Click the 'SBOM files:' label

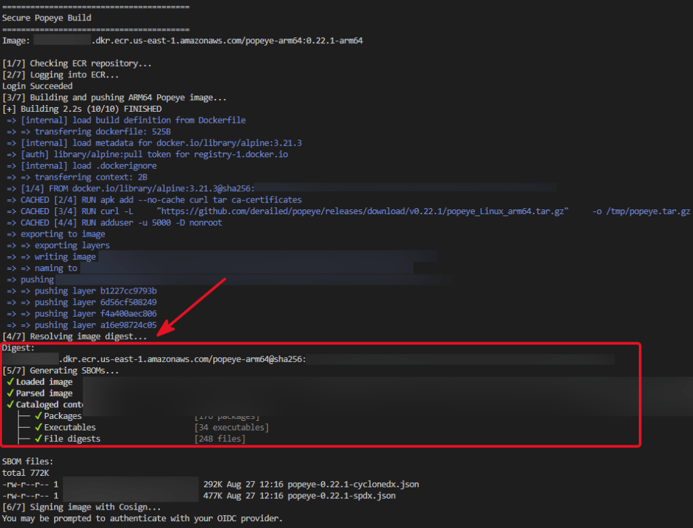(x=27, y=462)
